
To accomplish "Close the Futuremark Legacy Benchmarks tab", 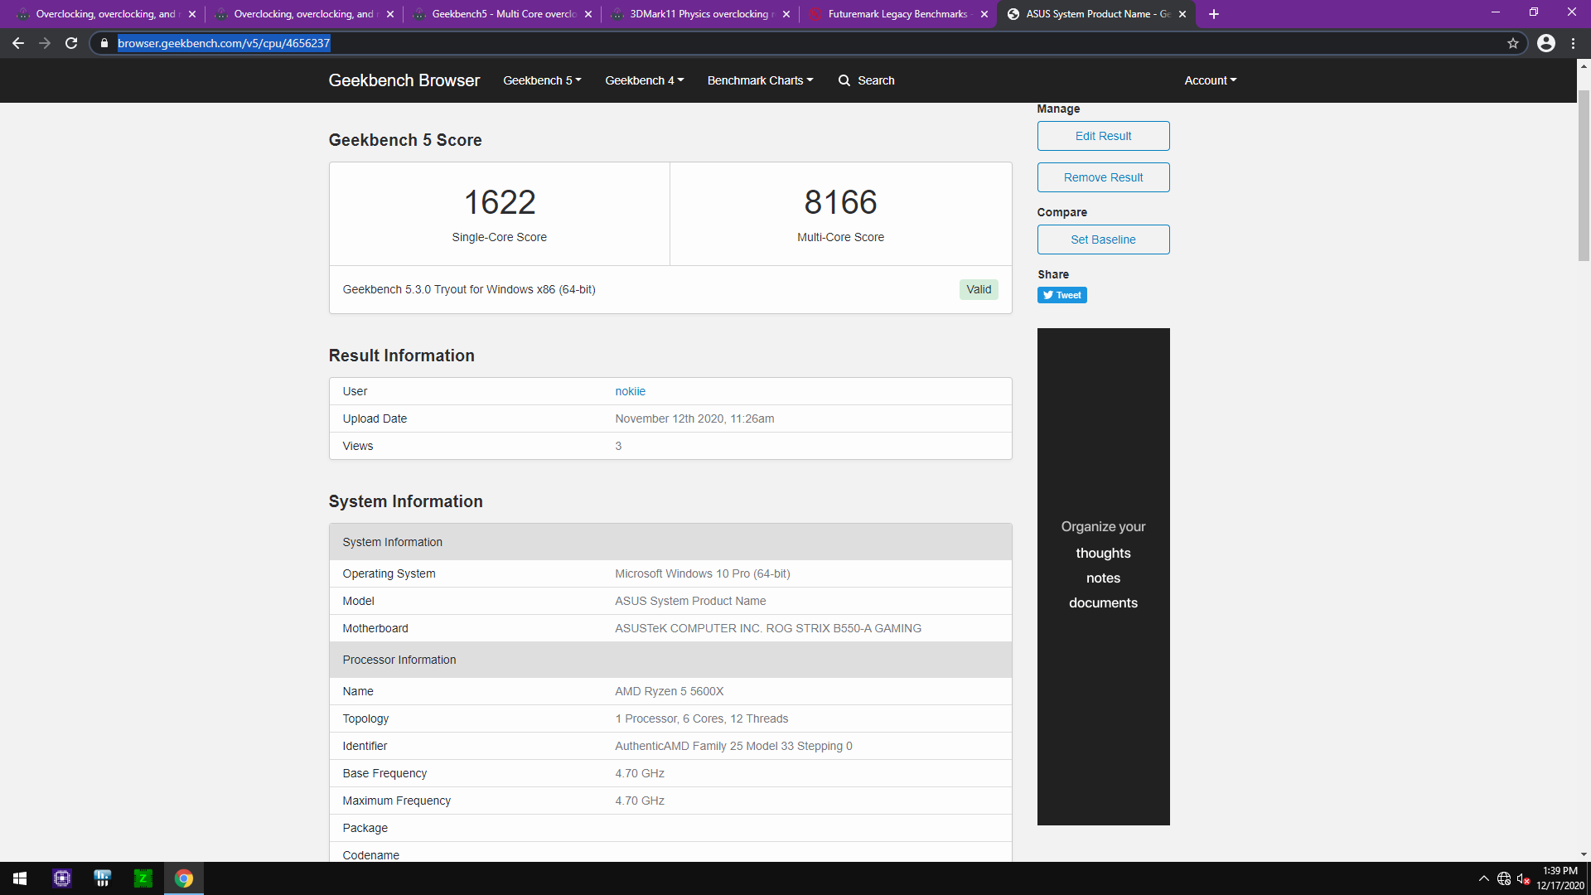I will coord(984,14).
